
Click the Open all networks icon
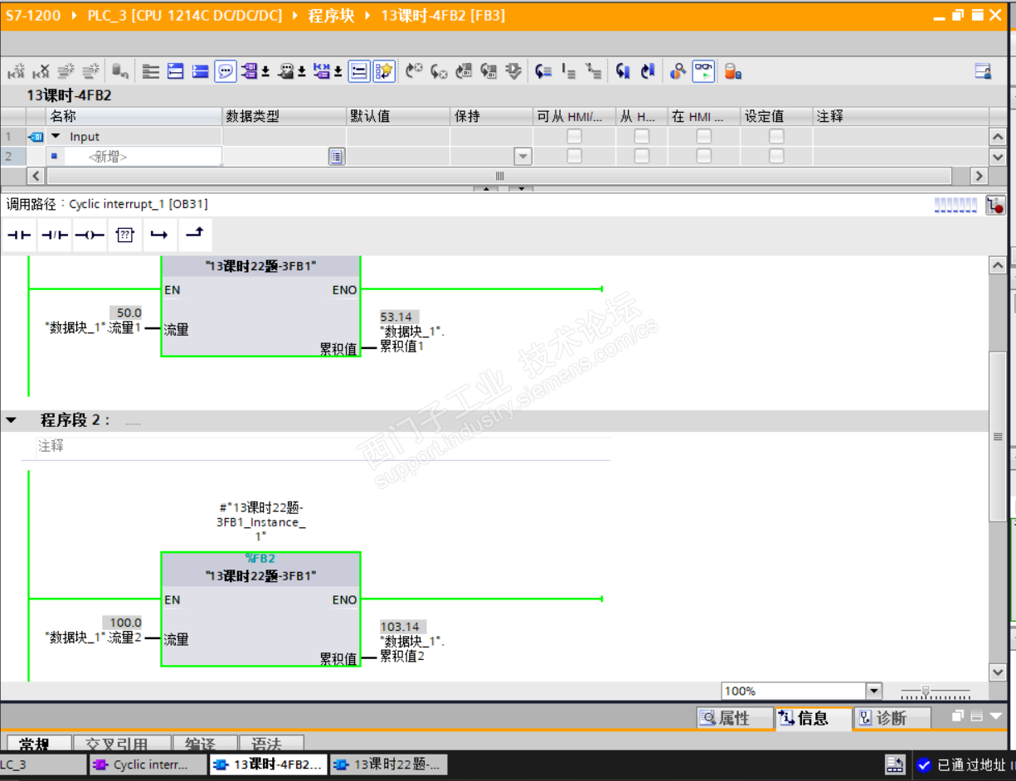[176, 72]
